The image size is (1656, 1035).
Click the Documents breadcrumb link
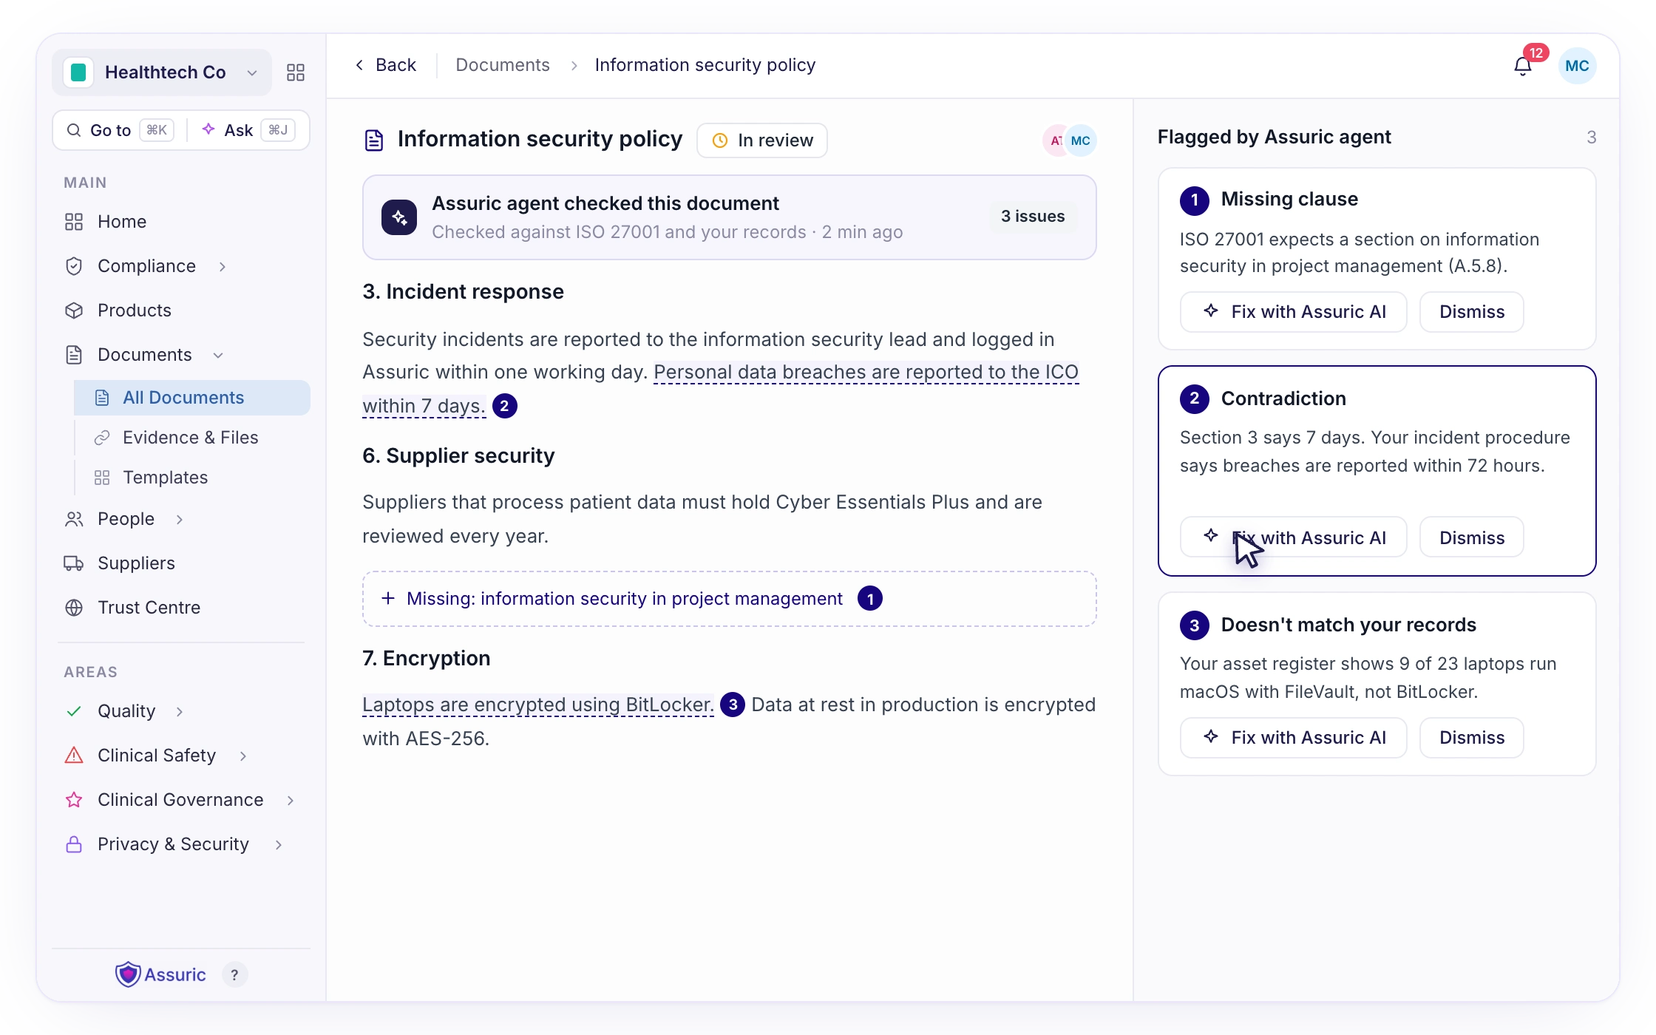[x=503, y=65]
